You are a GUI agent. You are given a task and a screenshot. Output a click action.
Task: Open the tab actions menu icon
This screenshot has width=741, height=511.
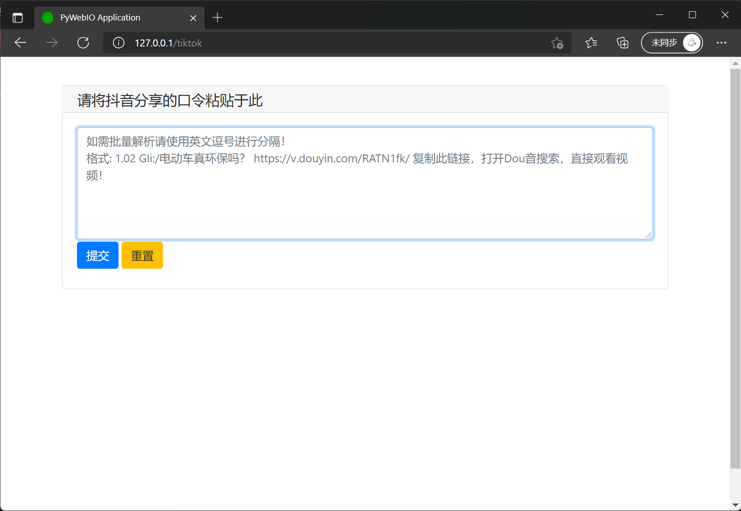click(17, 18)
